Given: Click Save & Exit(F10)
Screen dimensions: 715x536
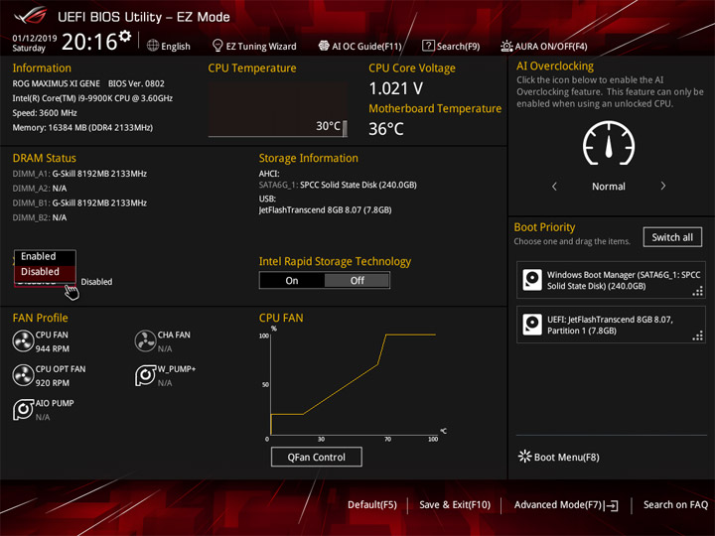Looking at the screenshot, I should coord(455,505).
